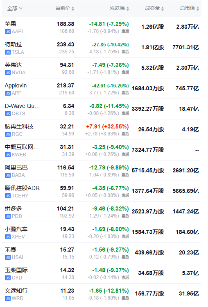Sort by 当前价 column arrows
Image resolution: width=208 pixels, height=307 pixels.
click(x=72, y=9)
